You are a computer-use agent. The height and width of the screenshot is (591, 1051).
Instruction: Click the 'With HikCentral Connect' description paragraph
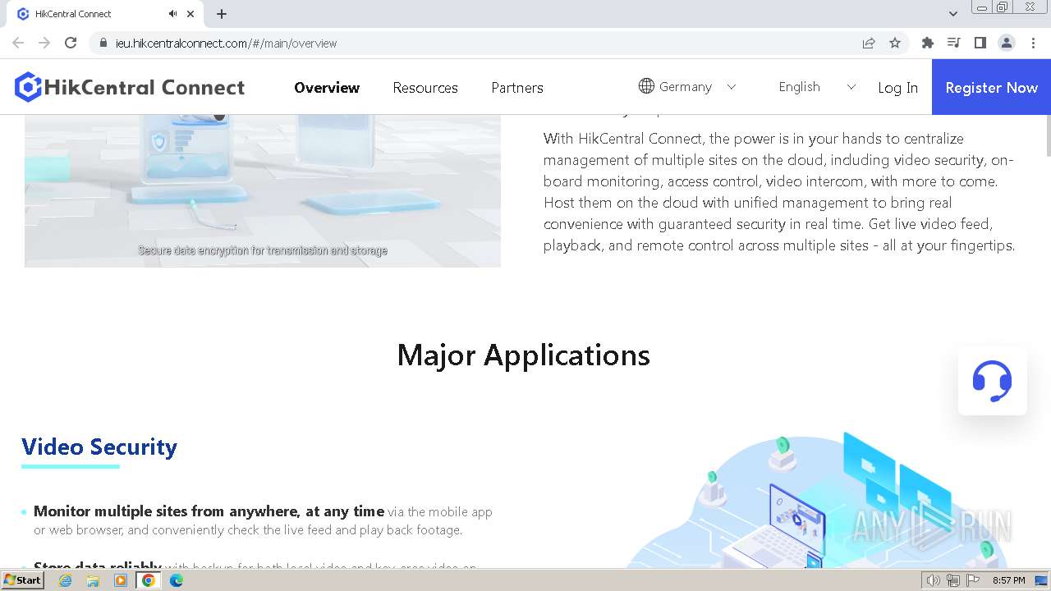pos(779,192)
